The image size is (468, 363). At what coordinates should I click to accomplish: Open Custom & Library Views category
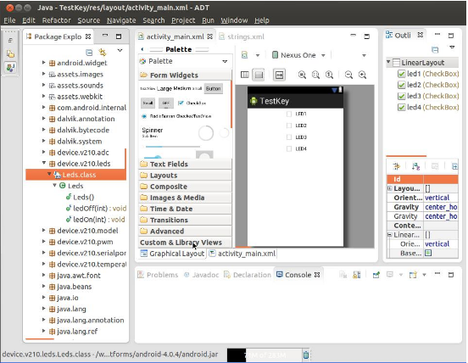tap(185, 243)
